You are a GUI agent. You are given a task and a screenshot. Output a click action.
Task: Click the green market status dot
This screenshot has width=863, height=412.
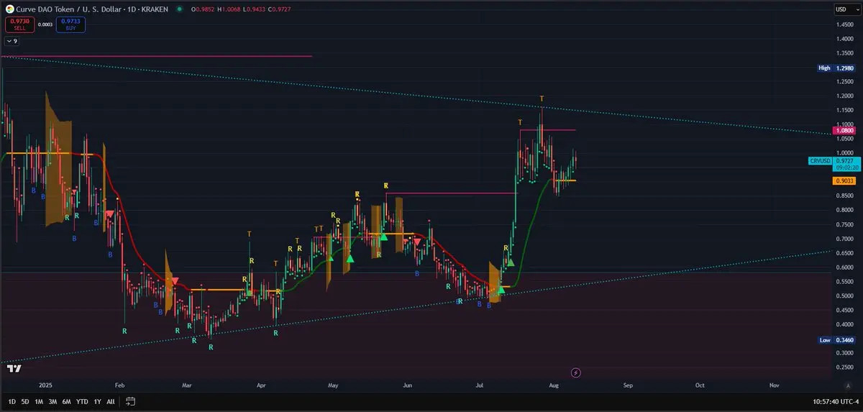[178, 10]
